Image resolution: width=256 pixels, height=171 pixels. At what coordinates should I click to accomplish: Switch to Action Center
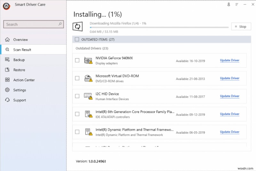tap(34, 80)
